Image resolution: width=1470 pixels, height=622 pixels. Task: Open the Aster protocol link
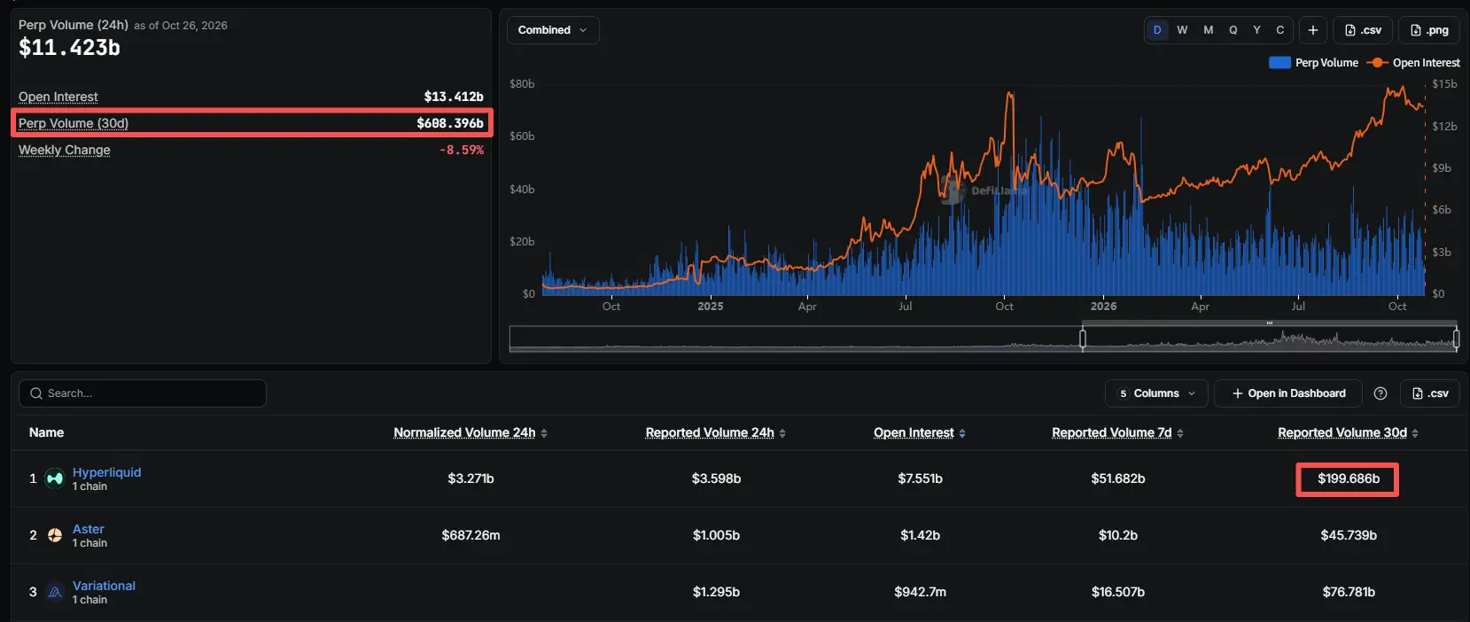click(89, 529)
